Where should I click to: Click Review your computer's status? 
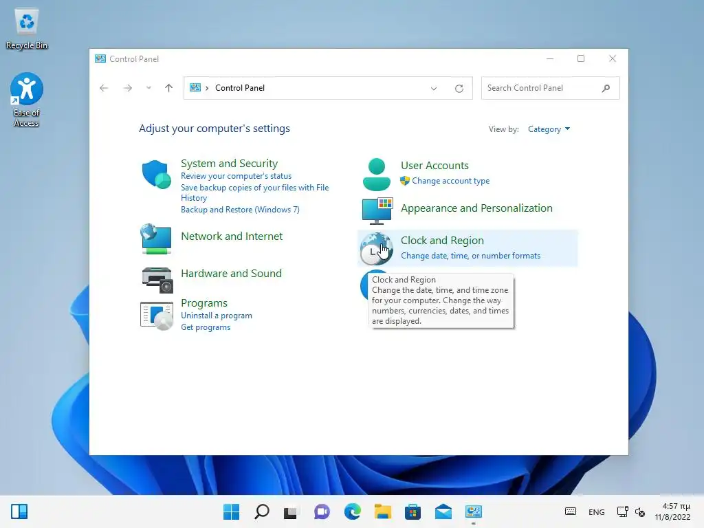pos(236,176)
